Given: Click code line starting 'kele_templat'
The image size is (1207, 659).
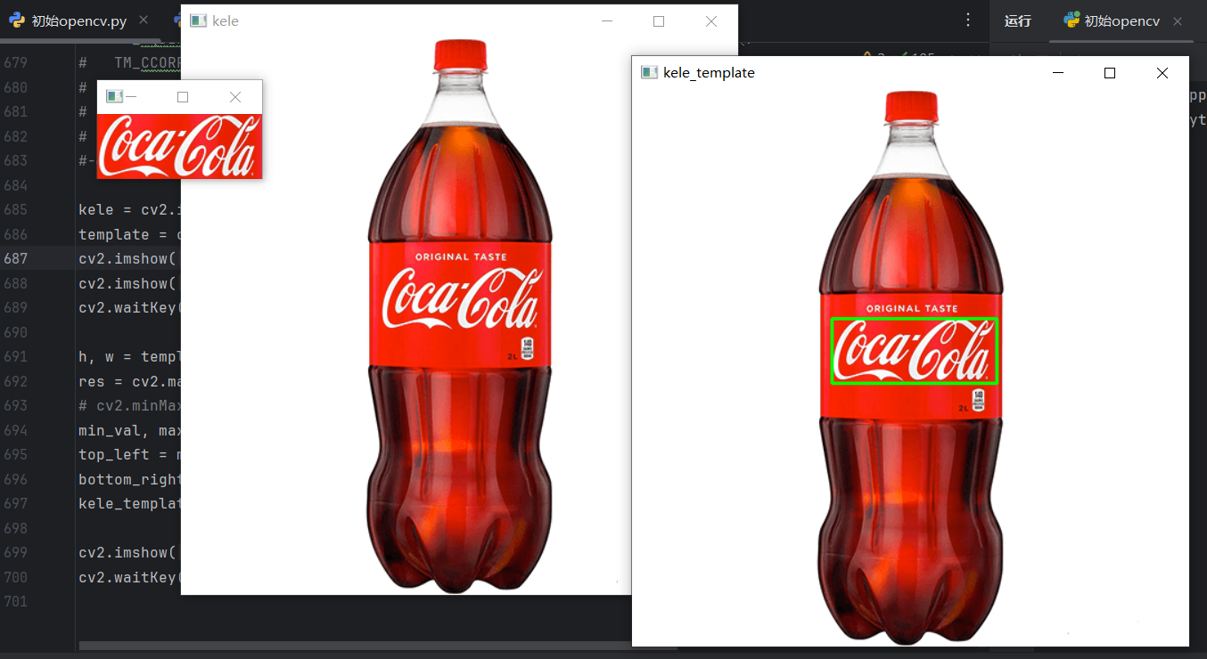Looking at the screenshot, I should pos(129,503).
